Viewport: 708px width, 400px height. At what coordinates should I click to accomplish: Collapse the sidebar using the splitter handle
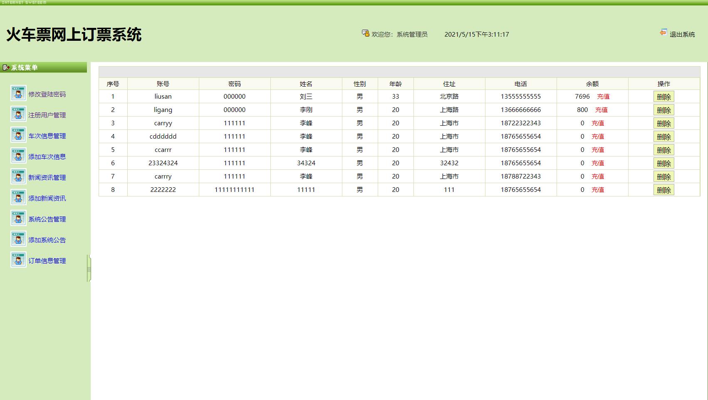pyautogui.click(x=89, y=268)
